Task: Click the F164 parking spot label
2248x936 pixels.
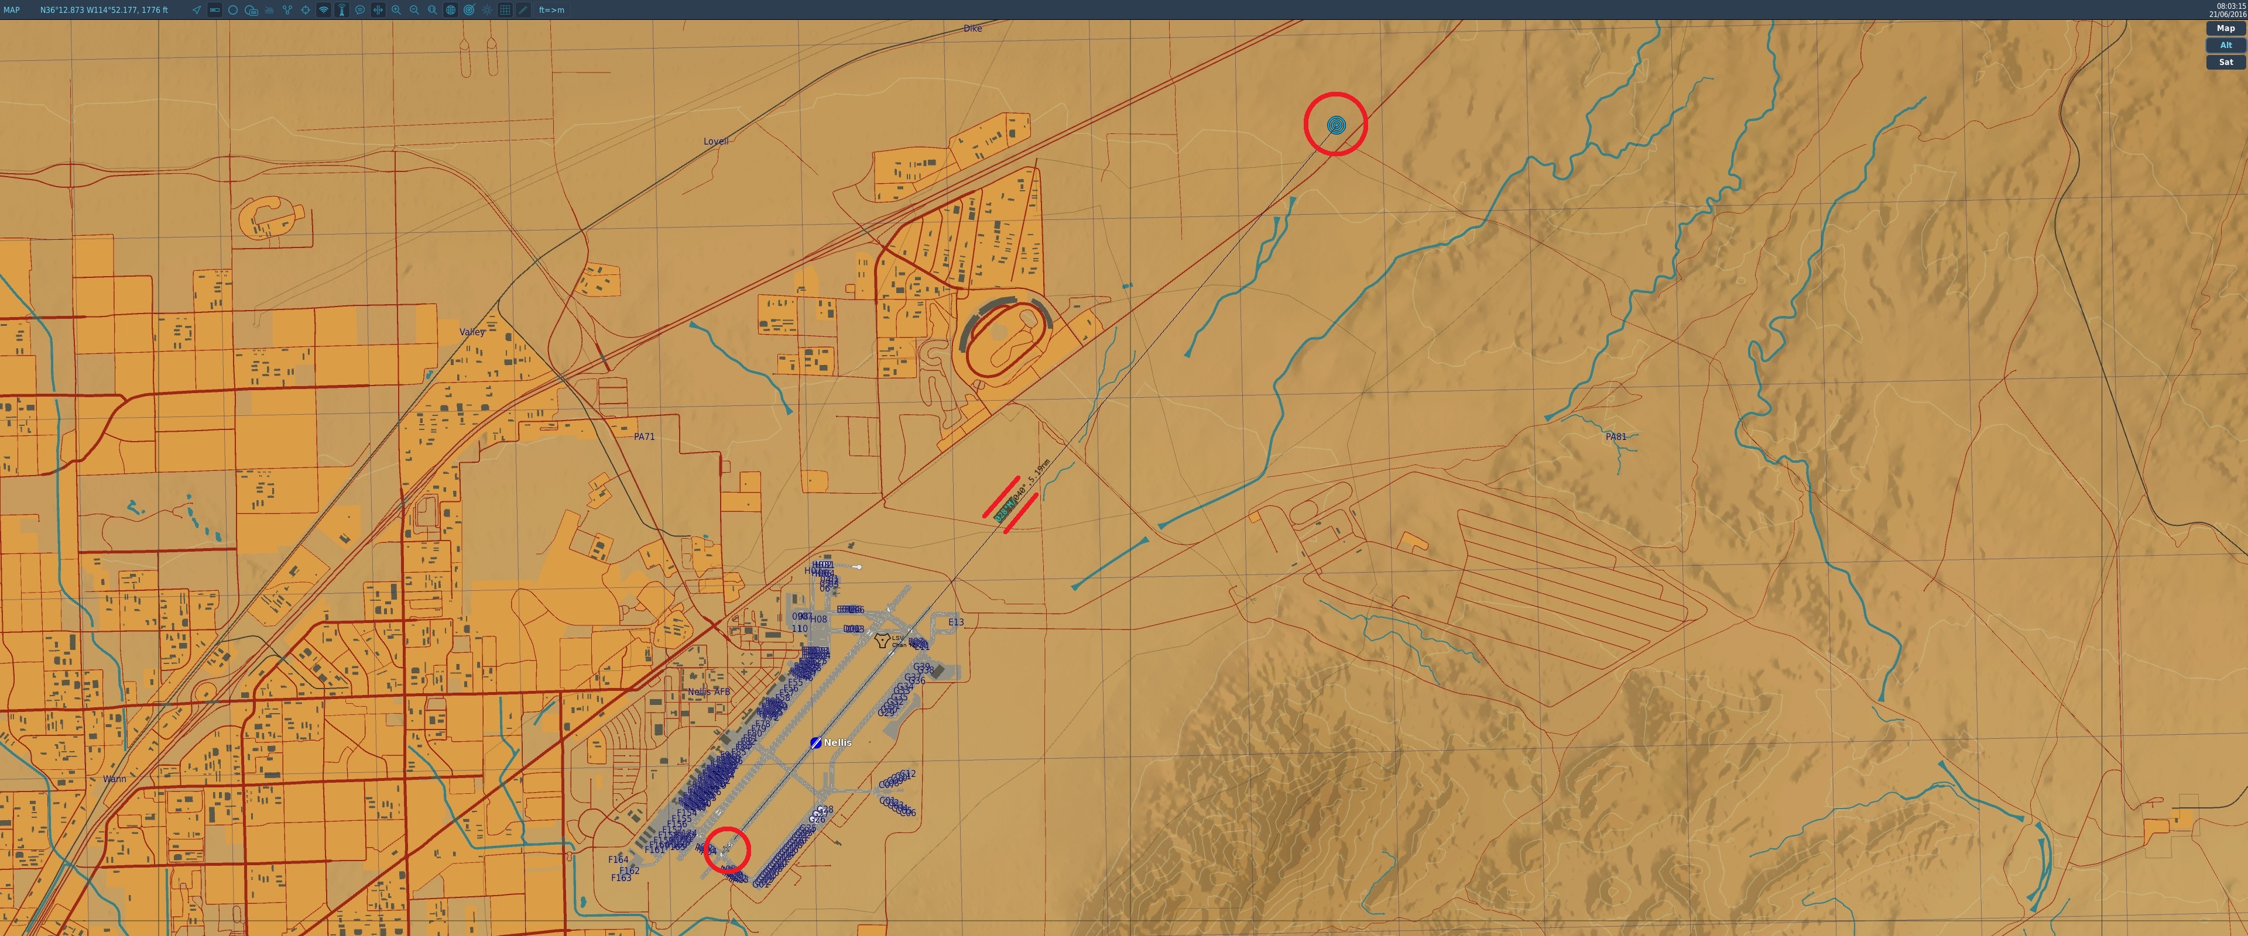Action: point(618,859)
